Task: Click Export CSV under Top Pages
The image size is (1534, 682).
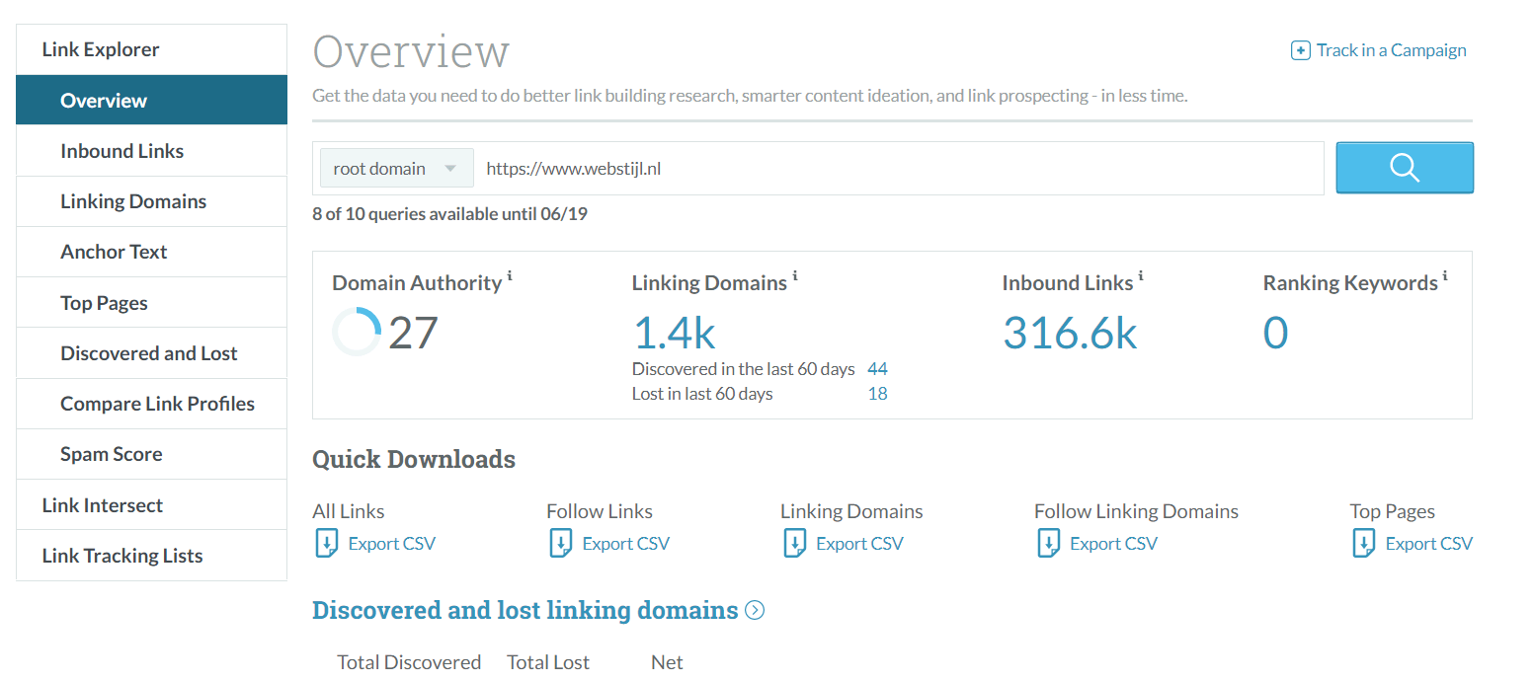Action: point(1428,544)
